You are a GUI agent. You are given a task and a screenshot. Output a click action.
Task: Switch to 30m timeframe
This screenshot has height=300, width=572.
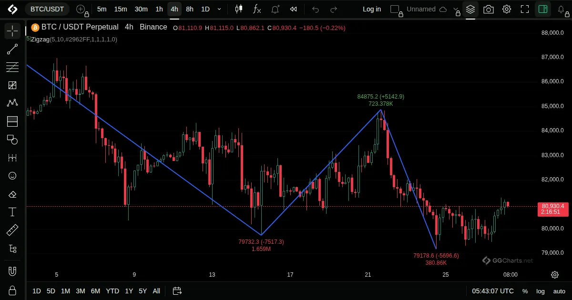[141, 9]
